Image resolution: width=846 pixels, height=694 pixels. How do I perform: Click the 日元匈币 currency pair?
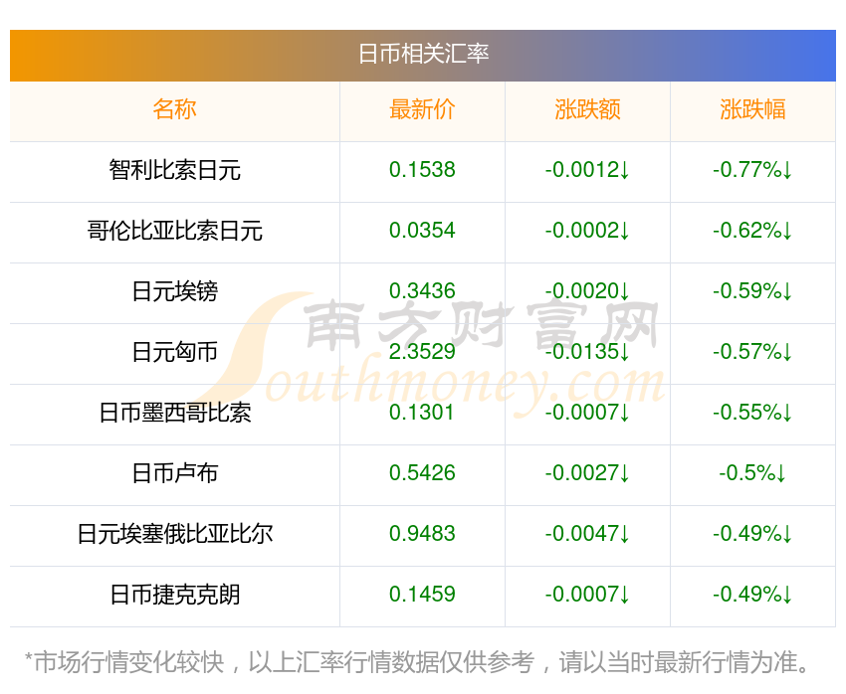pyautogui.click(x=175, y=352)
